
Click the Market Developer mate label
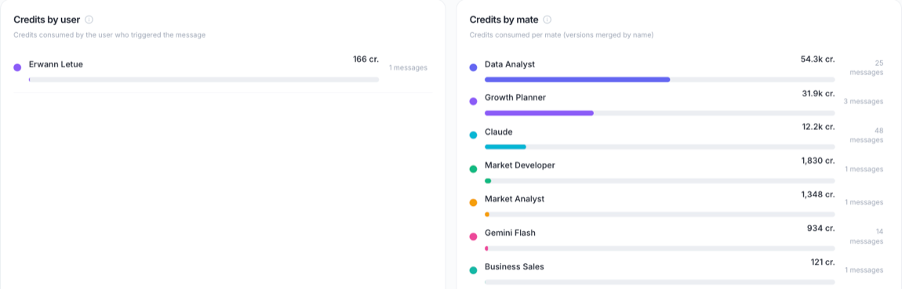[x=520, y=165]
